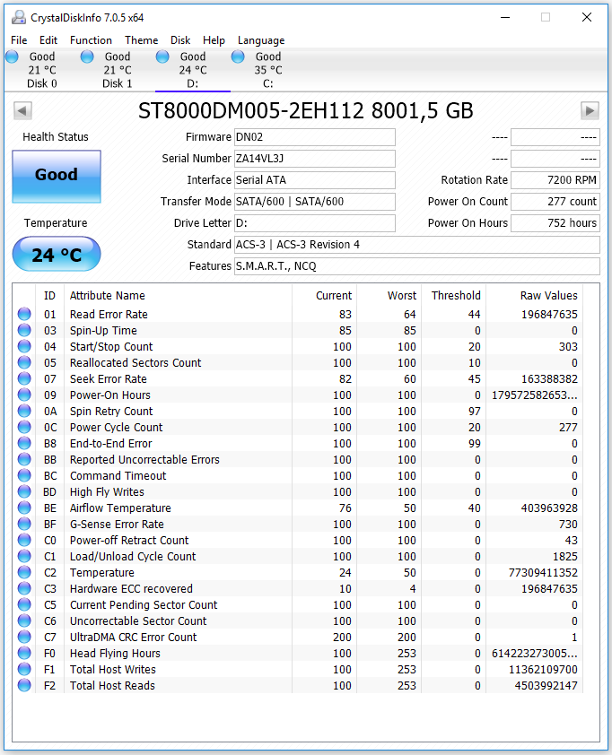Click the Firmware DN02 field
612x755 pixels.
point(315,137)
